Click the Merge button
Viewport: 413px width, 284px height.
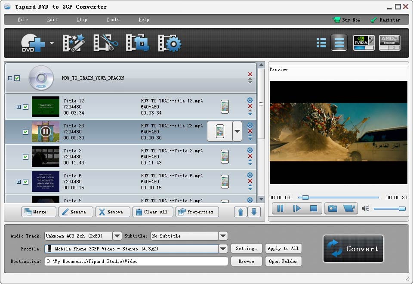click(39, 212)
